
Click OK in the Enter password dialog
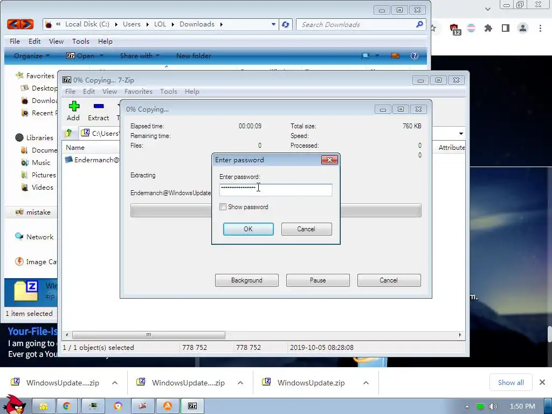coord(248,229)
